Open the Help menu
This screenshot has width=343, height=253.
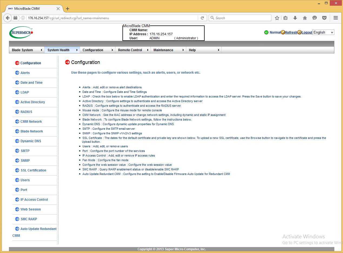[204, 50]
